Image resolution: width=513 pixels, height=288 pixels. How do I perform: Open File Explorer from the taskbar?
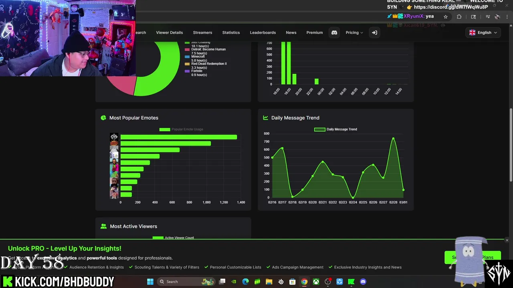pos(269,282)
